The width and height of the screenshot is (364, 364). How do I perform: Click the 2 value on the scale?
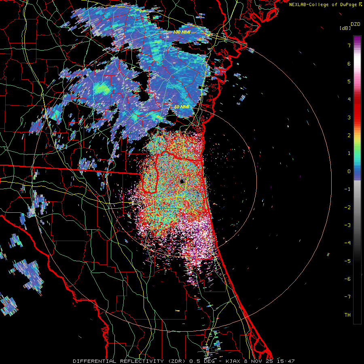click(349, 135)
